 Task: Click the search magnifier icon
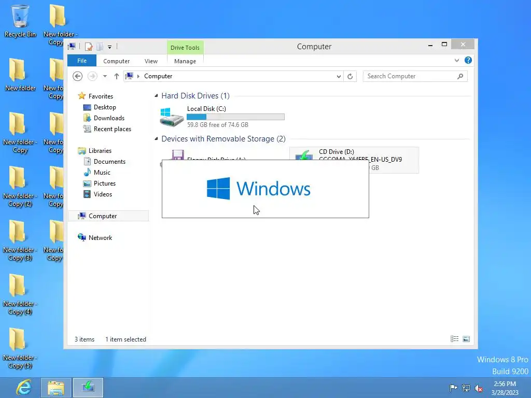(x=460, y=76)
